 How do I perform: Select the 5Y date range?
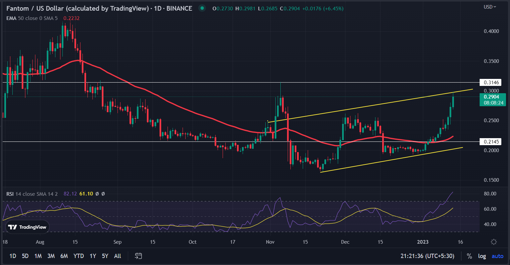coord(105,256)
